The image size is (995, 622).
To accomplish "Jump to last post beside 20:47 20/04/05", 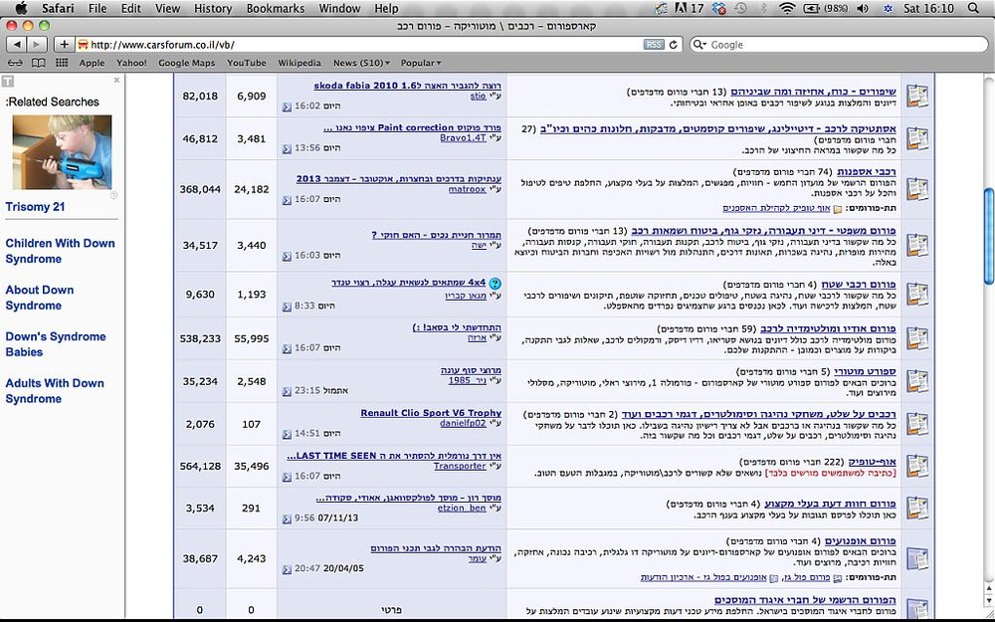I will [x=287, y=569].
